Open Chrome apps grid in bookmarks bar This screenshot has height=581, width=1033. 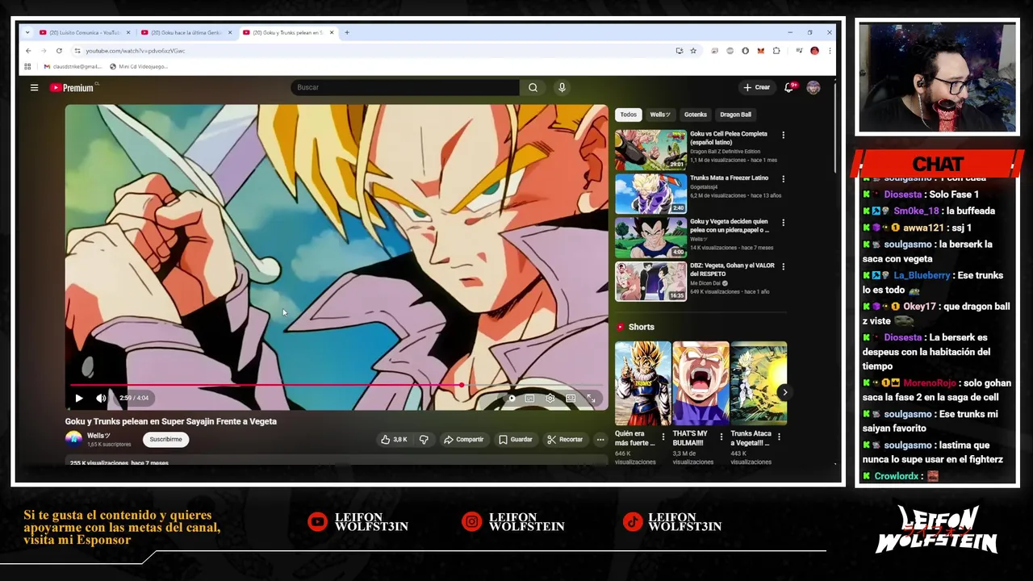(27, 66)
